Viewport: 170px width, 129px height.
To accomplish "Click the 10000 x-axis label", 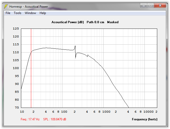I will [149, 112].
